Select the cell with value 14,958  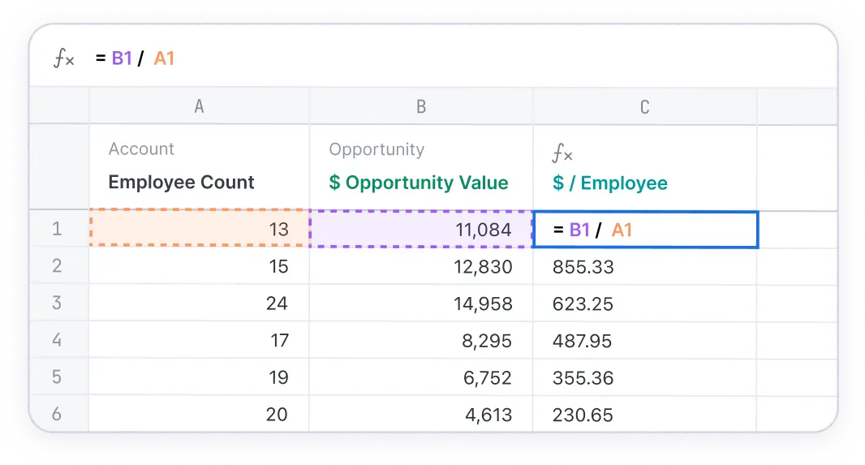pyautogui.click(x=421, y=304)
